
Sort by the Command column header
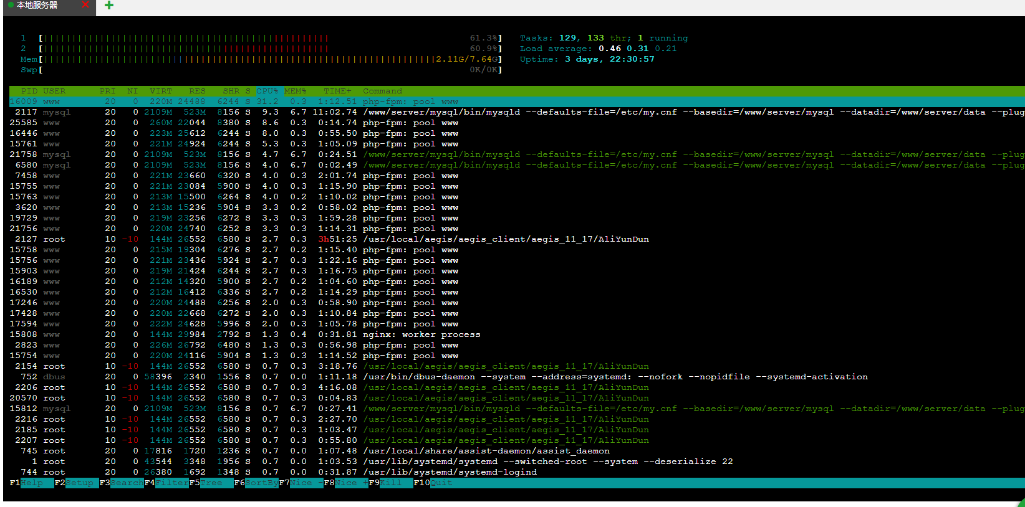coord(383,91)
